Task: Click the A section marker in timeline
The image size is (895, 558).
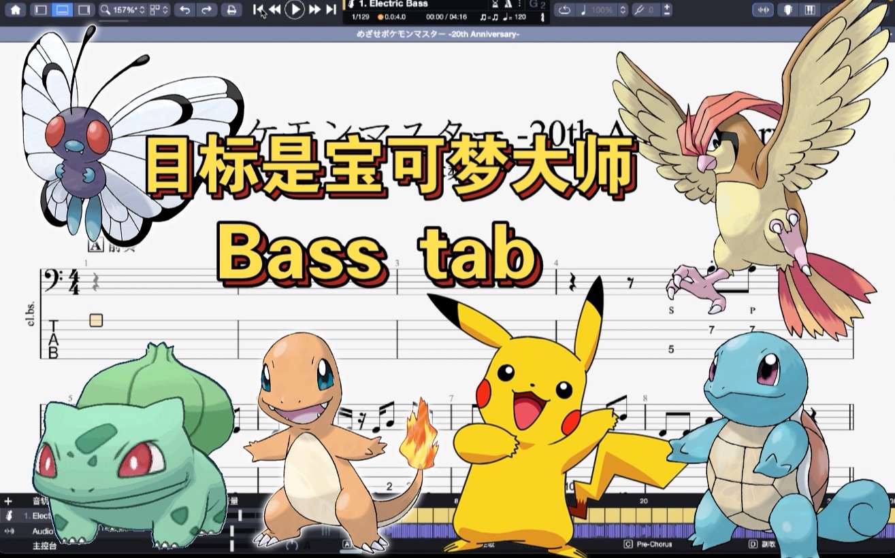Action: click(347, 544)
